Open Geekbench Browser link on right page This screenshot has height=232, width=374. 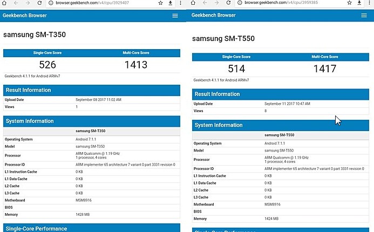tap(214, 15)
